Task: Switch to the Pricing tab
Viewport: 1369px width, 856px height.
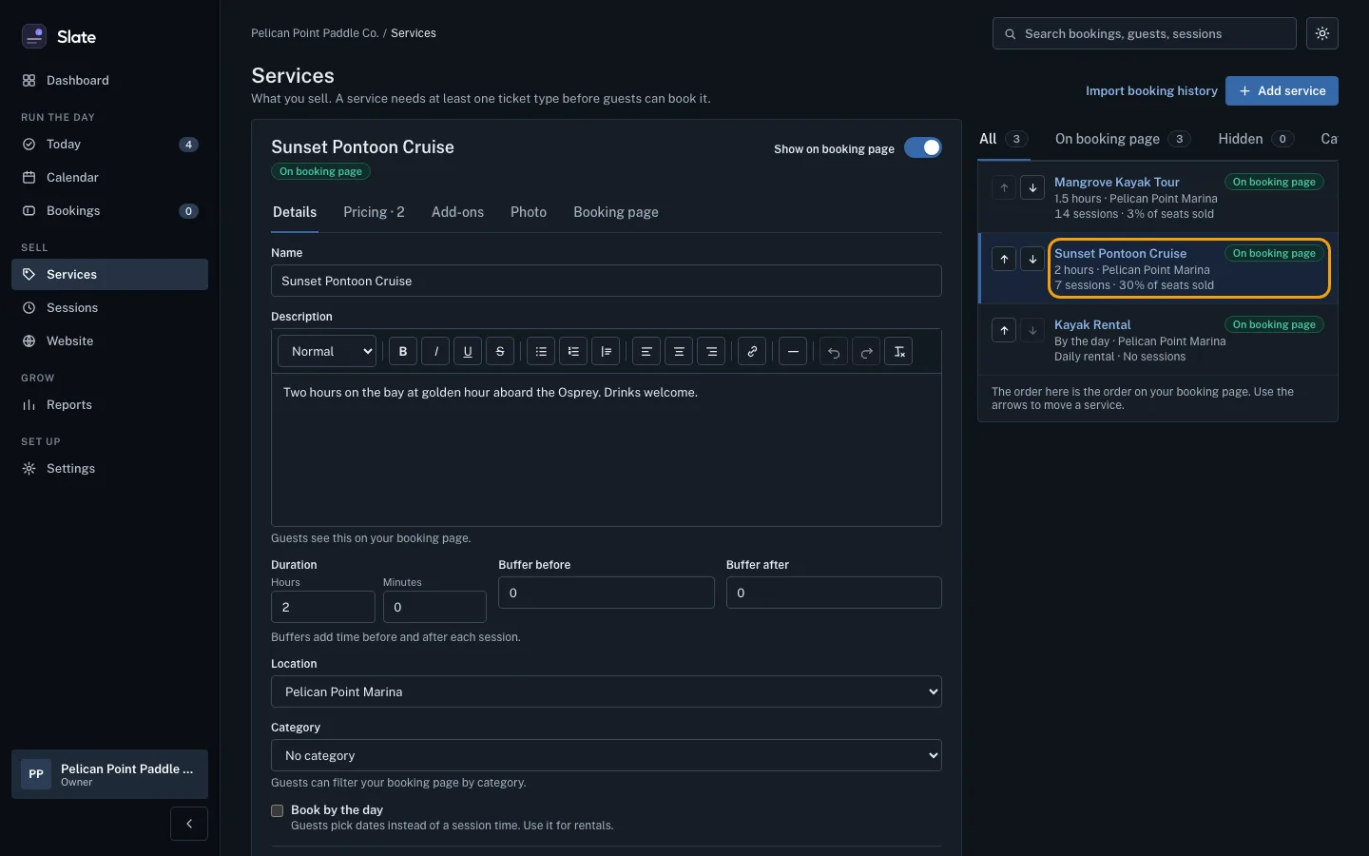Action: click(x=374, y=212)
